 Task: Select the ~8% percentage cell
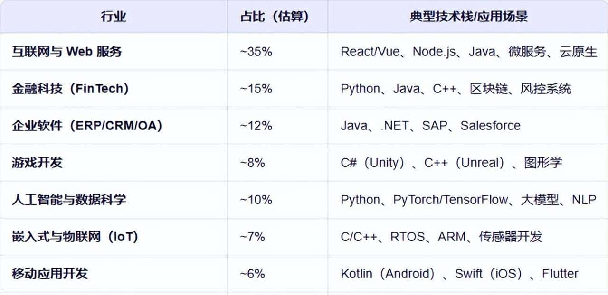(x=253, y=163)
